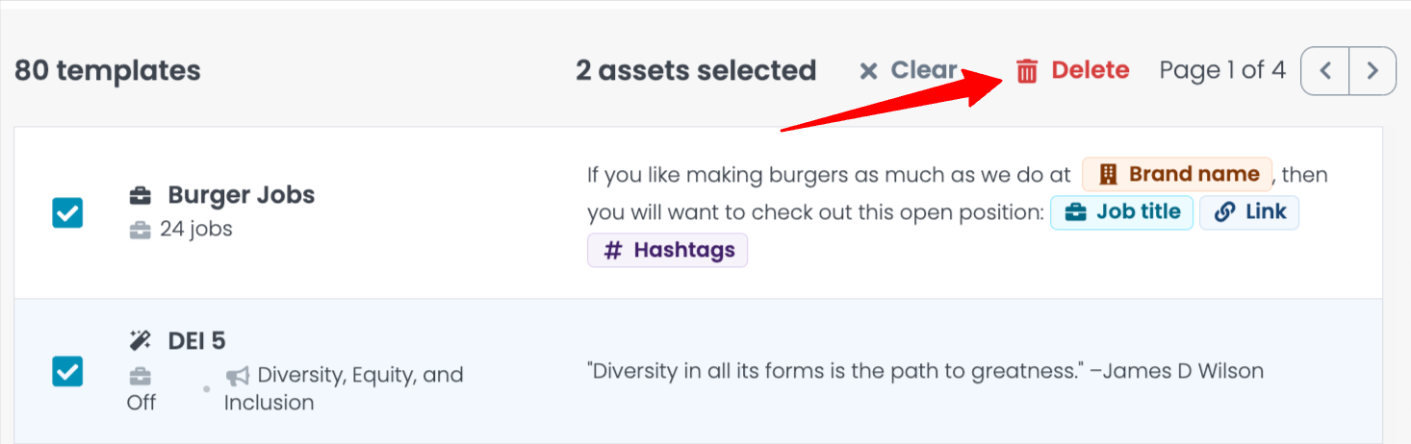Delete the selected templates
1411x444 pixels.
[1089, 71]
